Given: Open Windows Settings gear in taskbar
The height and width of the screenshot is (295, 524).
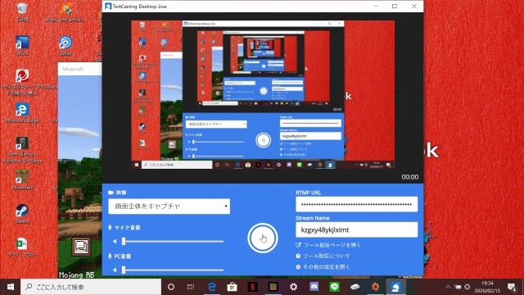Looking at the screenshot, I should click(x=293, y=287).
